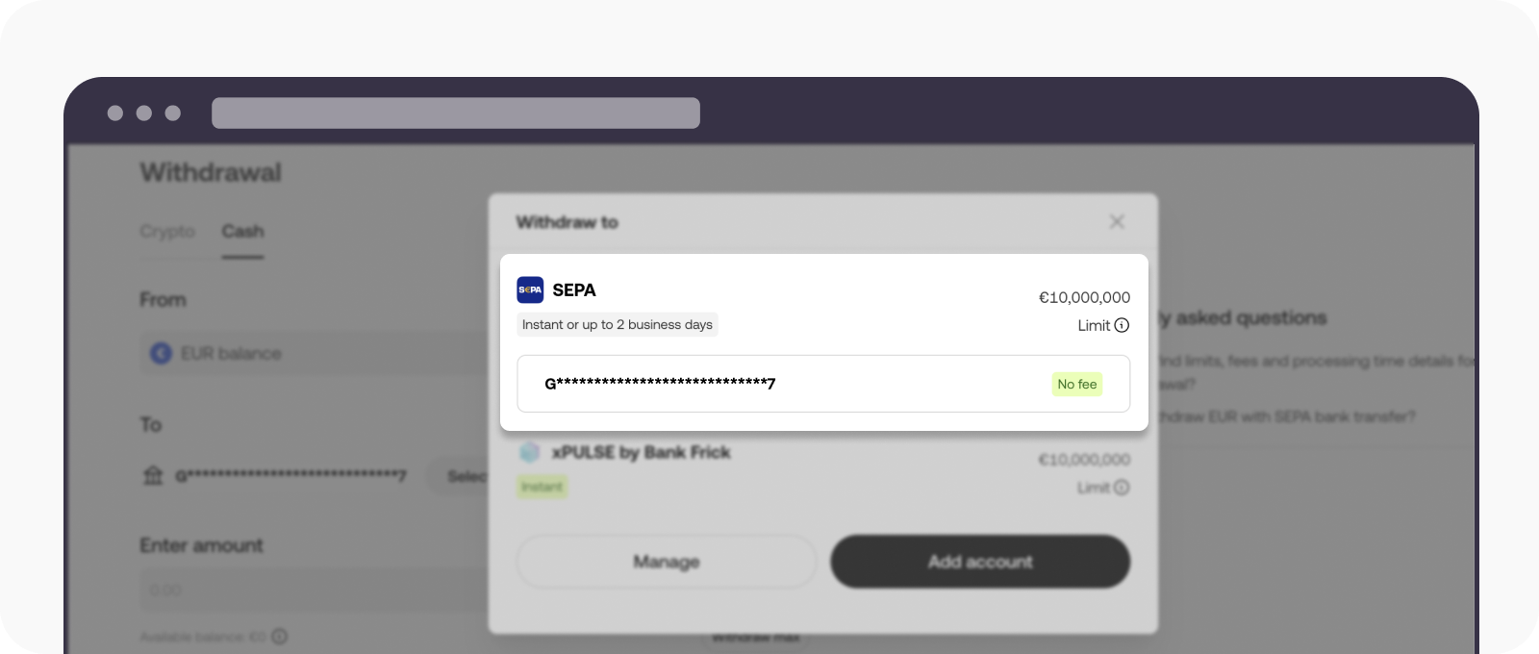The height and width of the screenshot is (654, 1539).
Task: Click the Add account button
Action: click(x=980, y=562)
